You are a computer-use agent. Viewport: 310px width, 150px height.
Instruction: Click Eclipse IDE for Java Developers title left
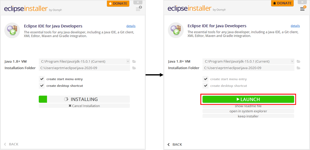pos(53,26)
